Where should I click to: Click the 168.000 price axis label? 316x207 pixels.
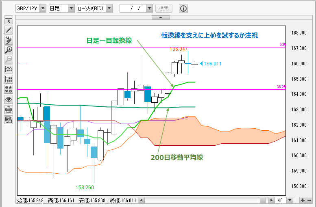pos(299,33)
